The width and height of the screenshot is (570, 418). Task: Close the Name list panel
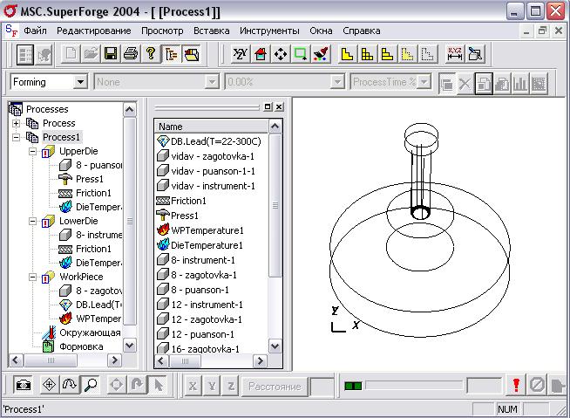(x=279, y=106)
